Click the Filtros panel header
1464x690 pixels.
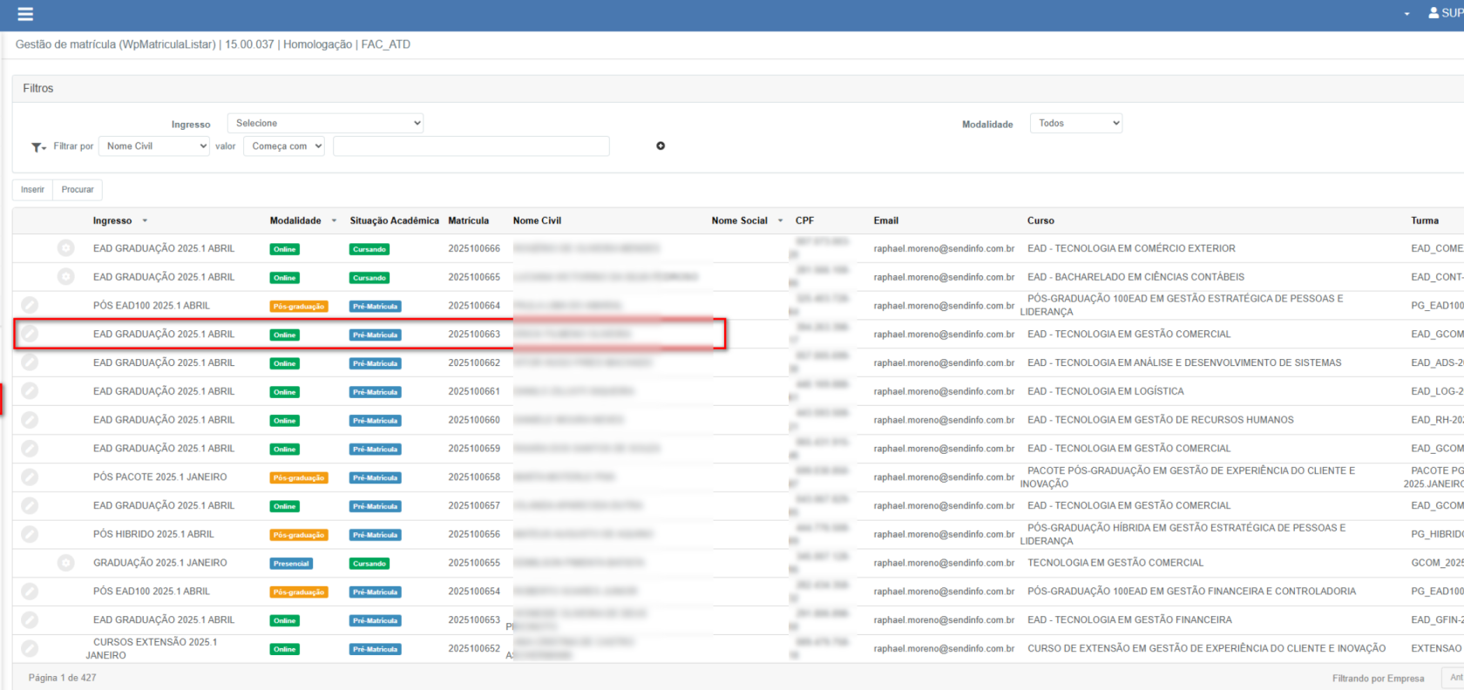[737, 88]
